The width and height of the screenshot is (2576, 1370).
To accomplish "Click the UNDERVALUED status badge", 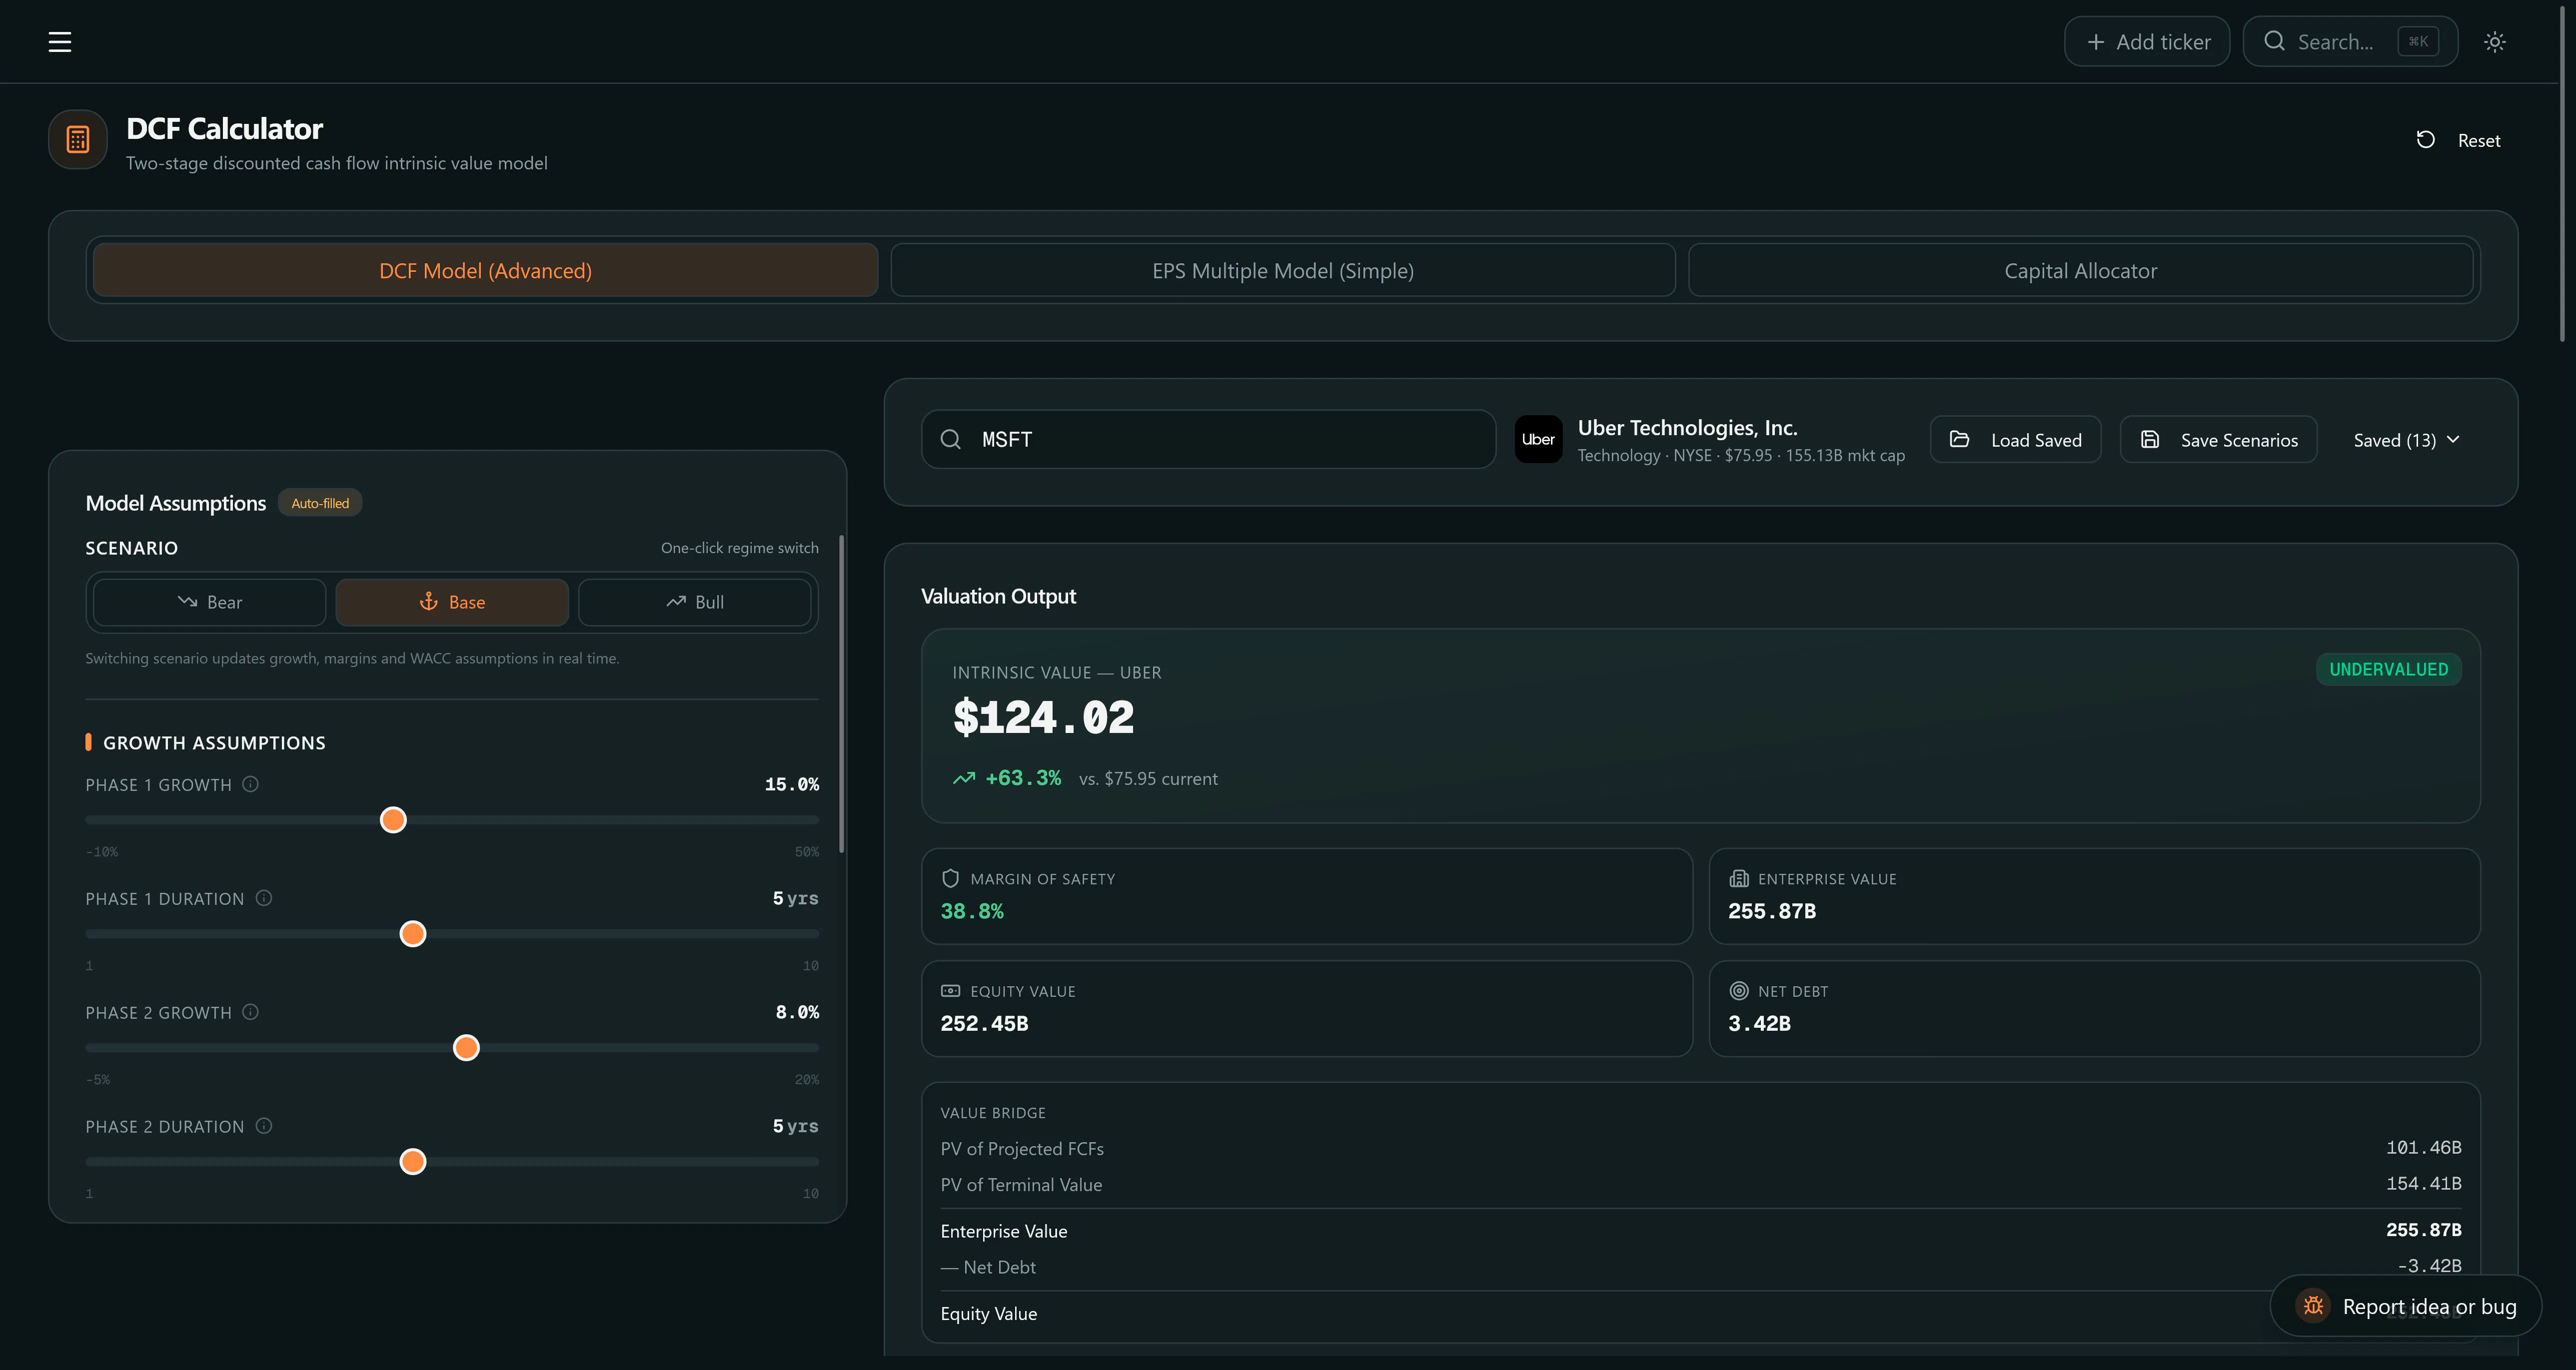I will 2389,670.
